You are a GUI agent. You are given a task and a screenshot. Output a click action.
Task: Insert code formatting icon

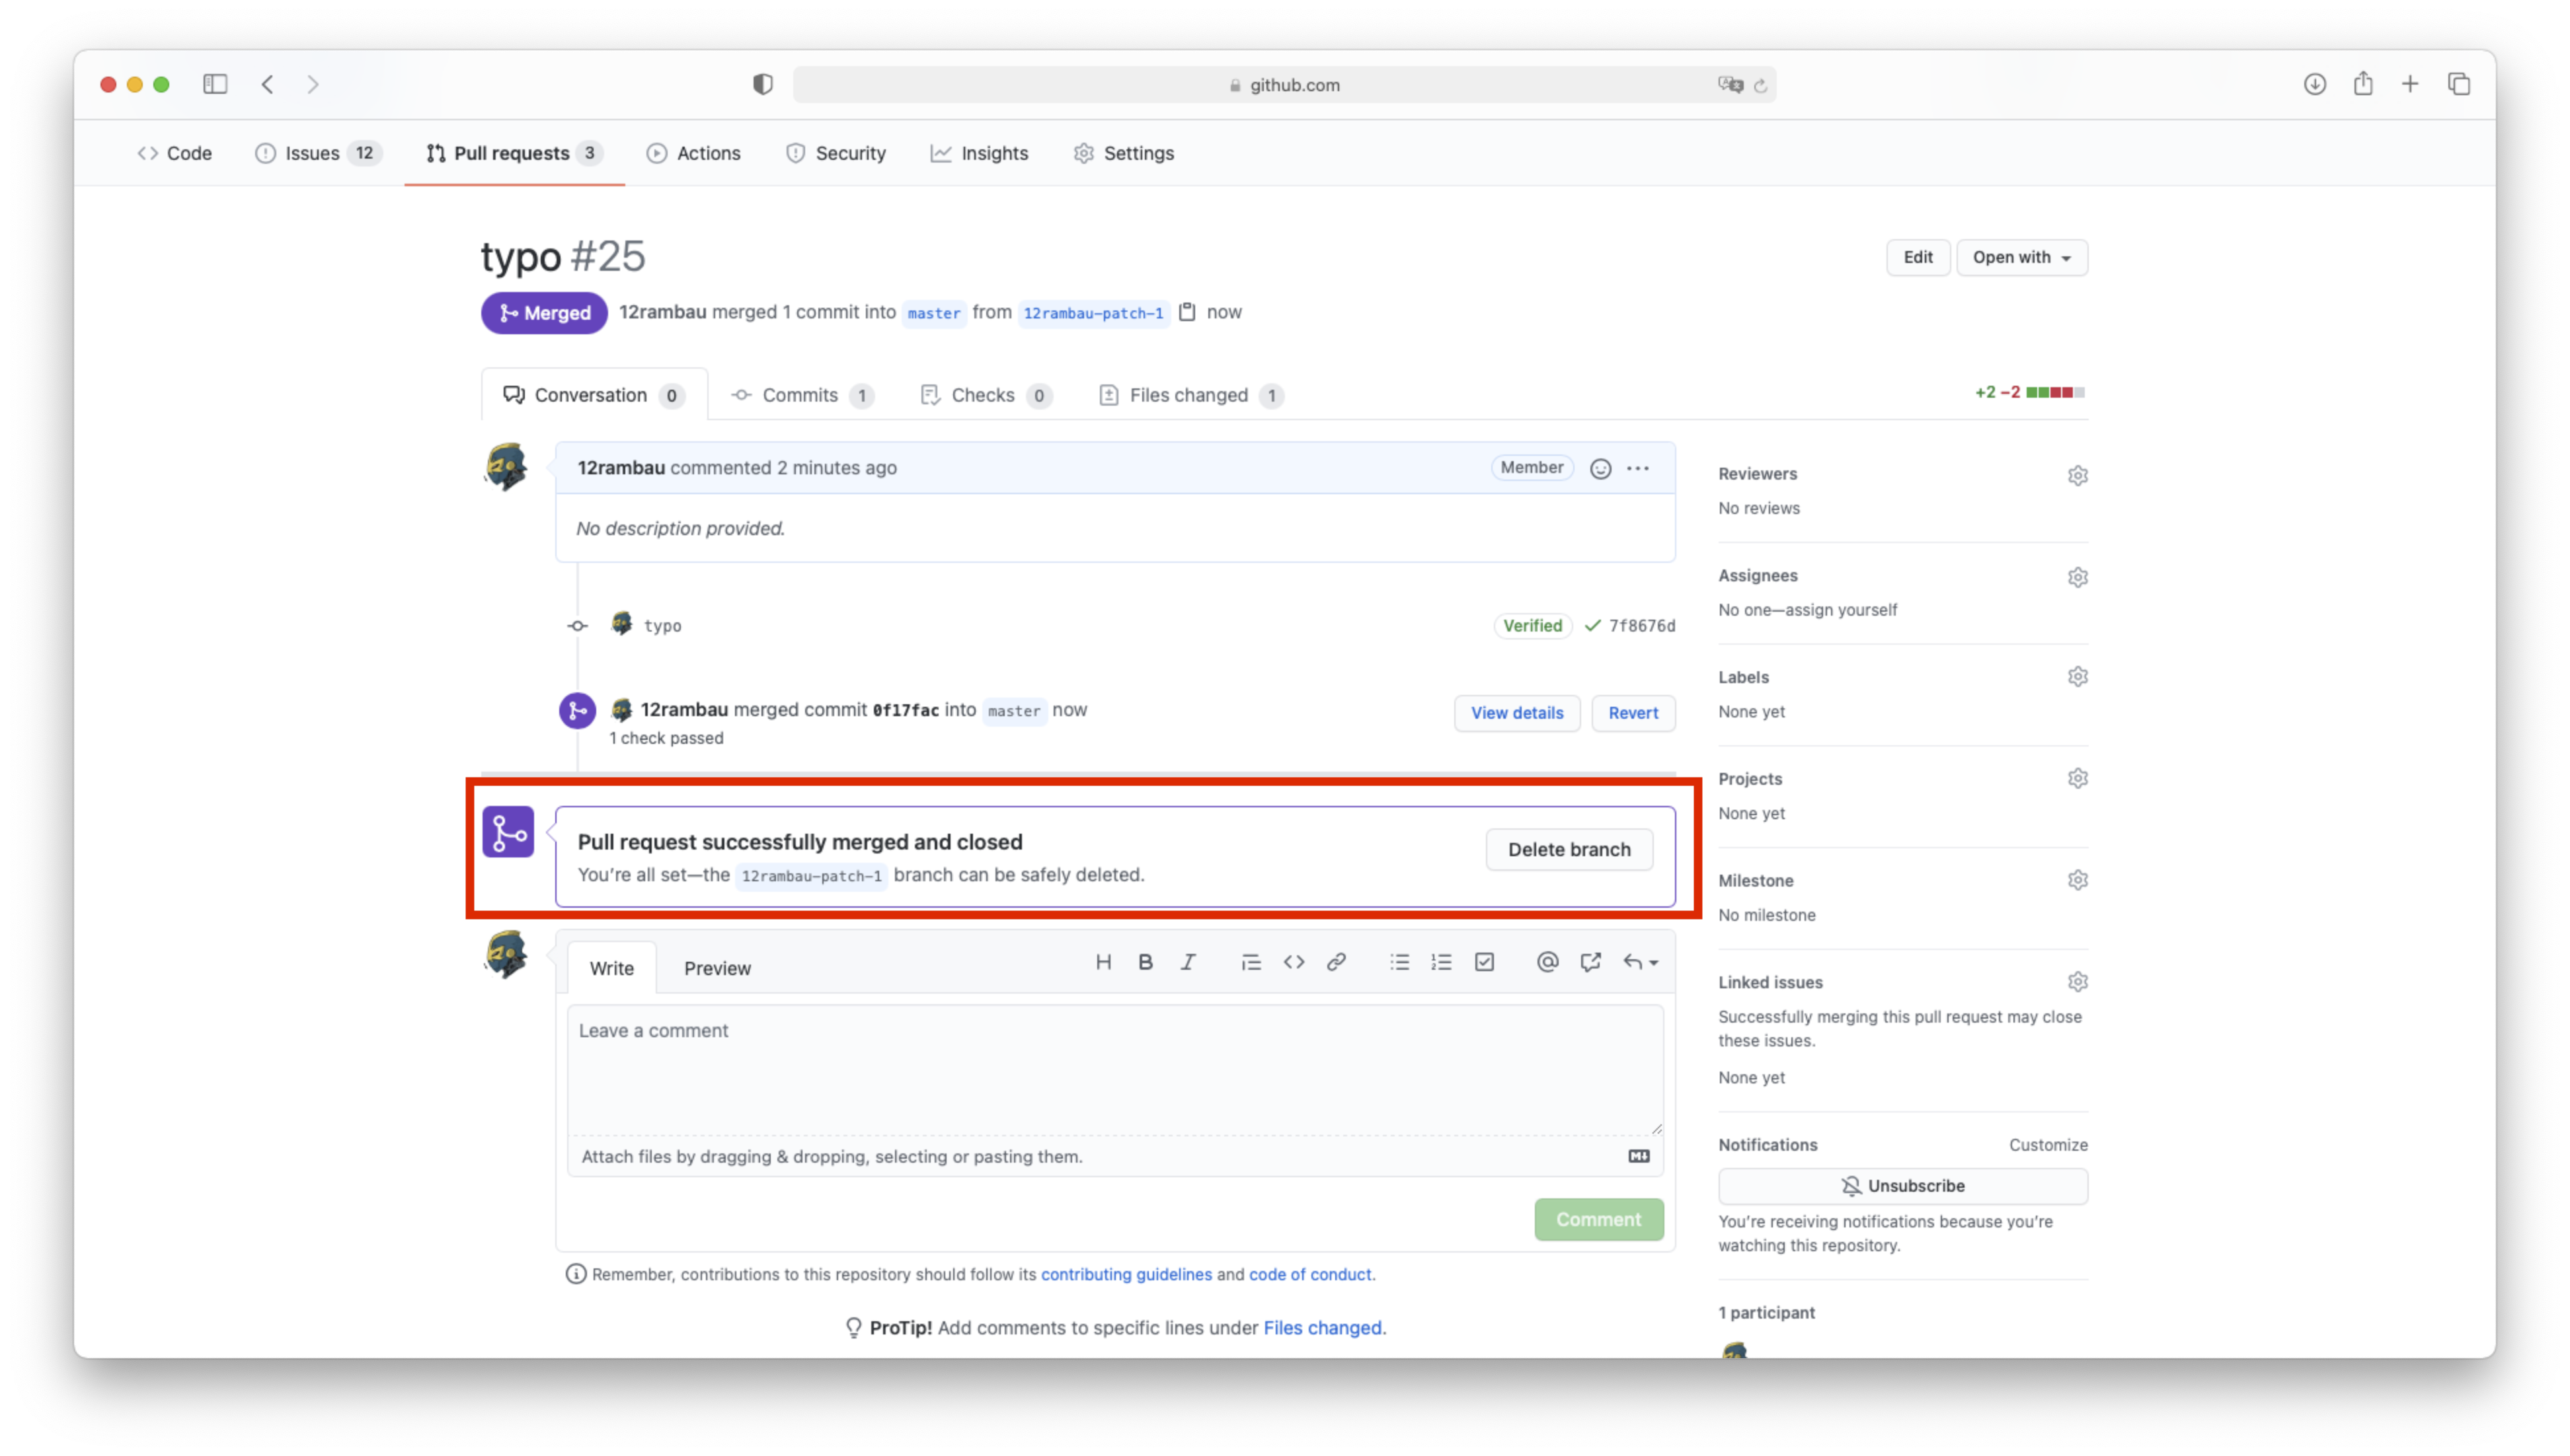pos(1294,962)
